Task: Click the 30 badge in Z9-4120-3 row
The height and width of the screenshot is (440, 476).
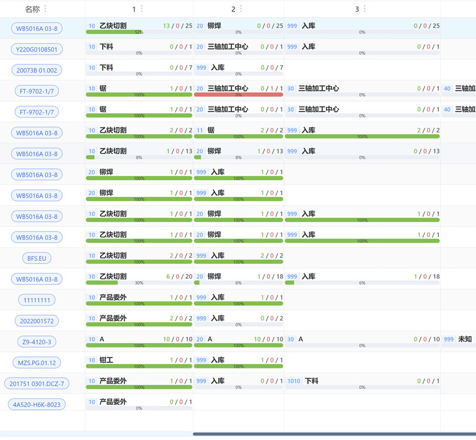Action: pos(291,339)
